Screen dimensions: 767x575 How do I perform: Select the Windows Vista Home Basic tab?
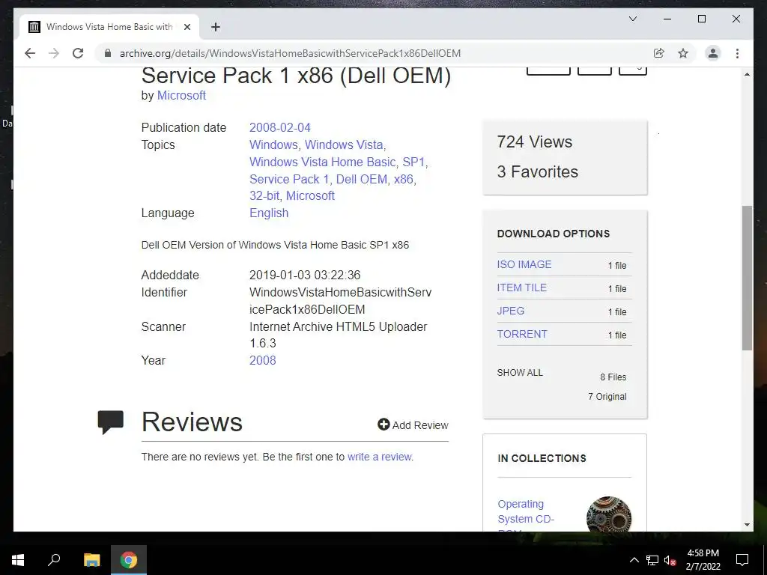click(x=109, y=27)
